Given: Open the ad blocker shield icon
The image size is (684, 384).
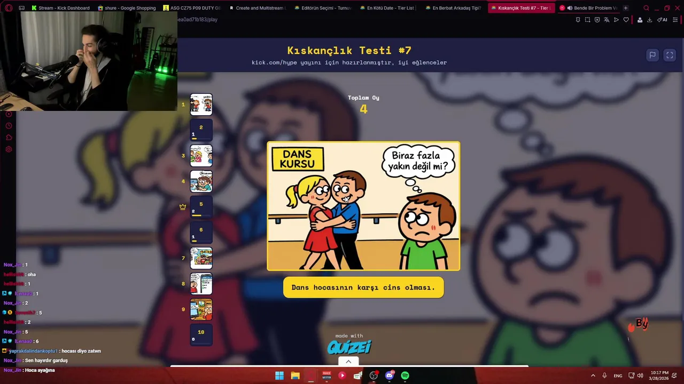Looking at the screenshot, I should pos(597,20).
